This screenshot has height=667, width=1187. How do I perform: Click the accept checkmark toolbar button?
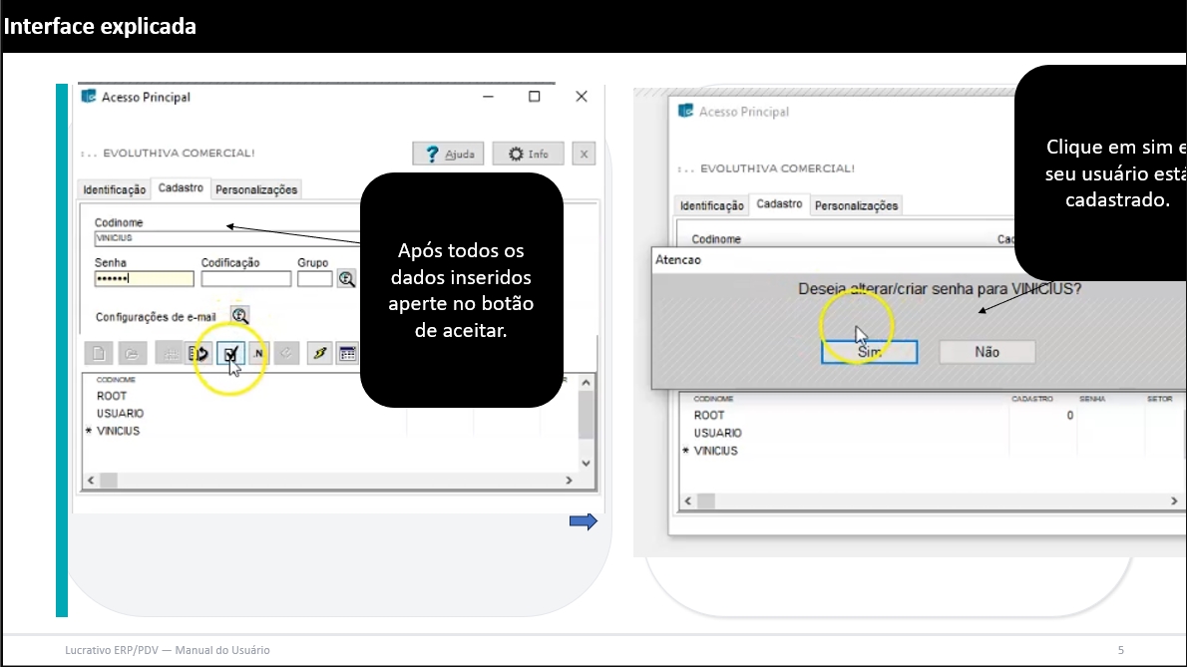[231, 354]
